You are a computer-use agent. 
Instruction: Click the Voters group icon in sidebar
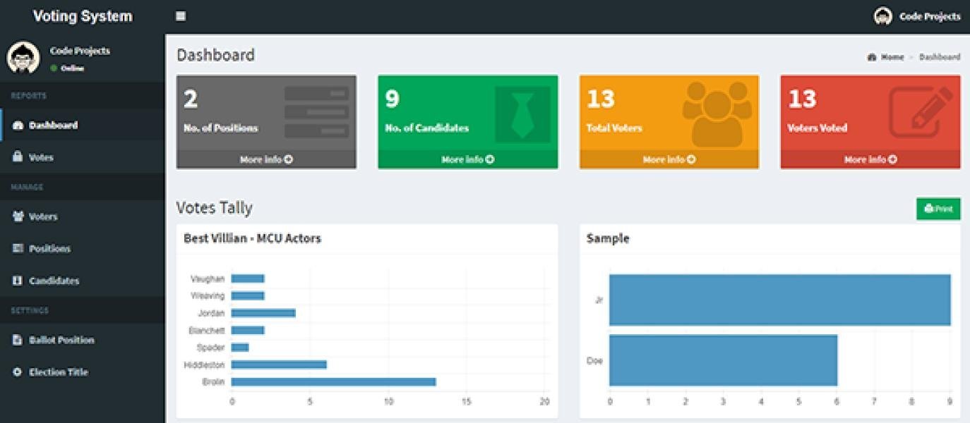pyautogui.click(x=18, y=216)
